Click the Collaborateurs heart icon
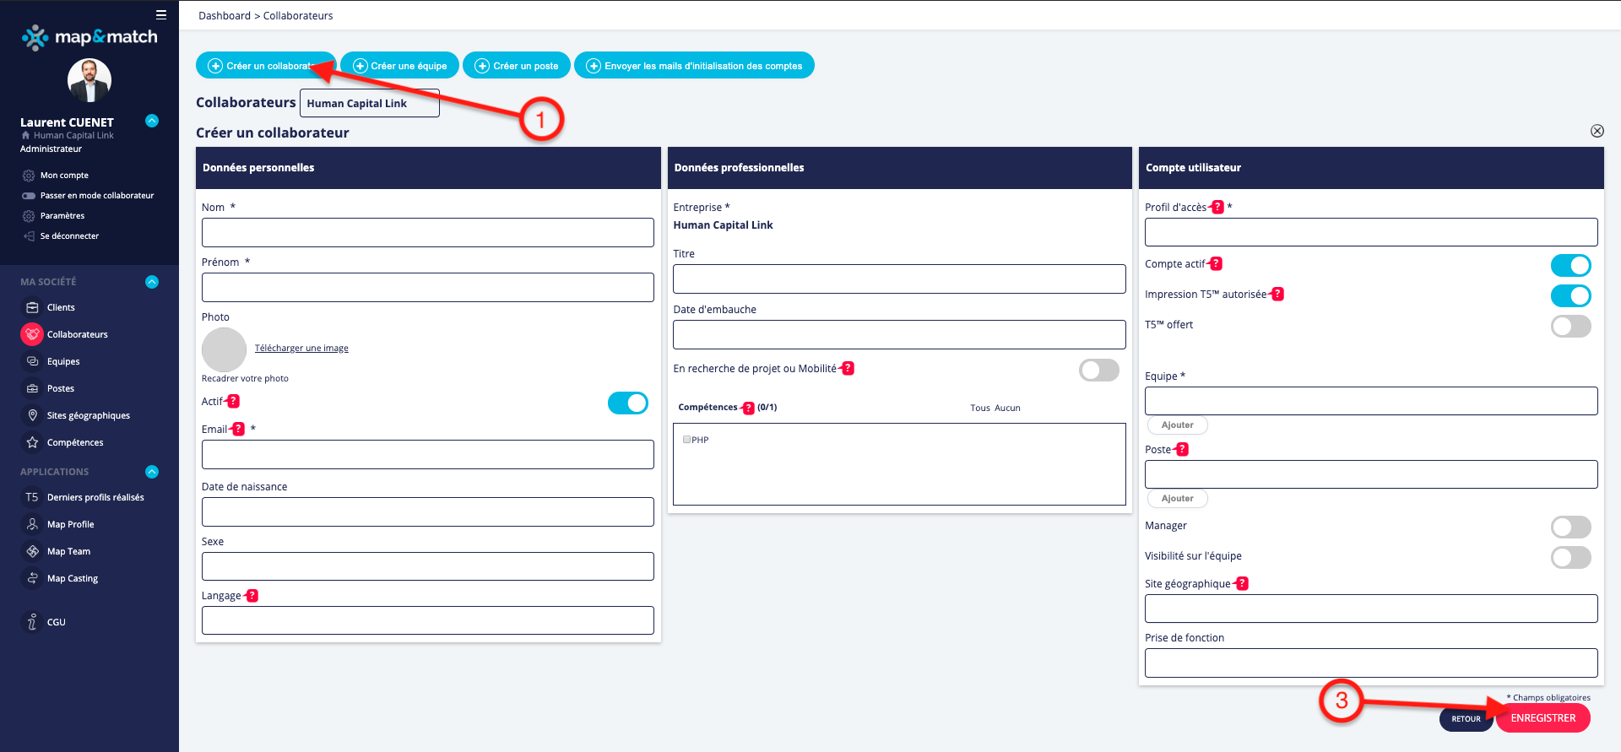This screenshot has height=752, width=1621. click(x=32, y=334)
